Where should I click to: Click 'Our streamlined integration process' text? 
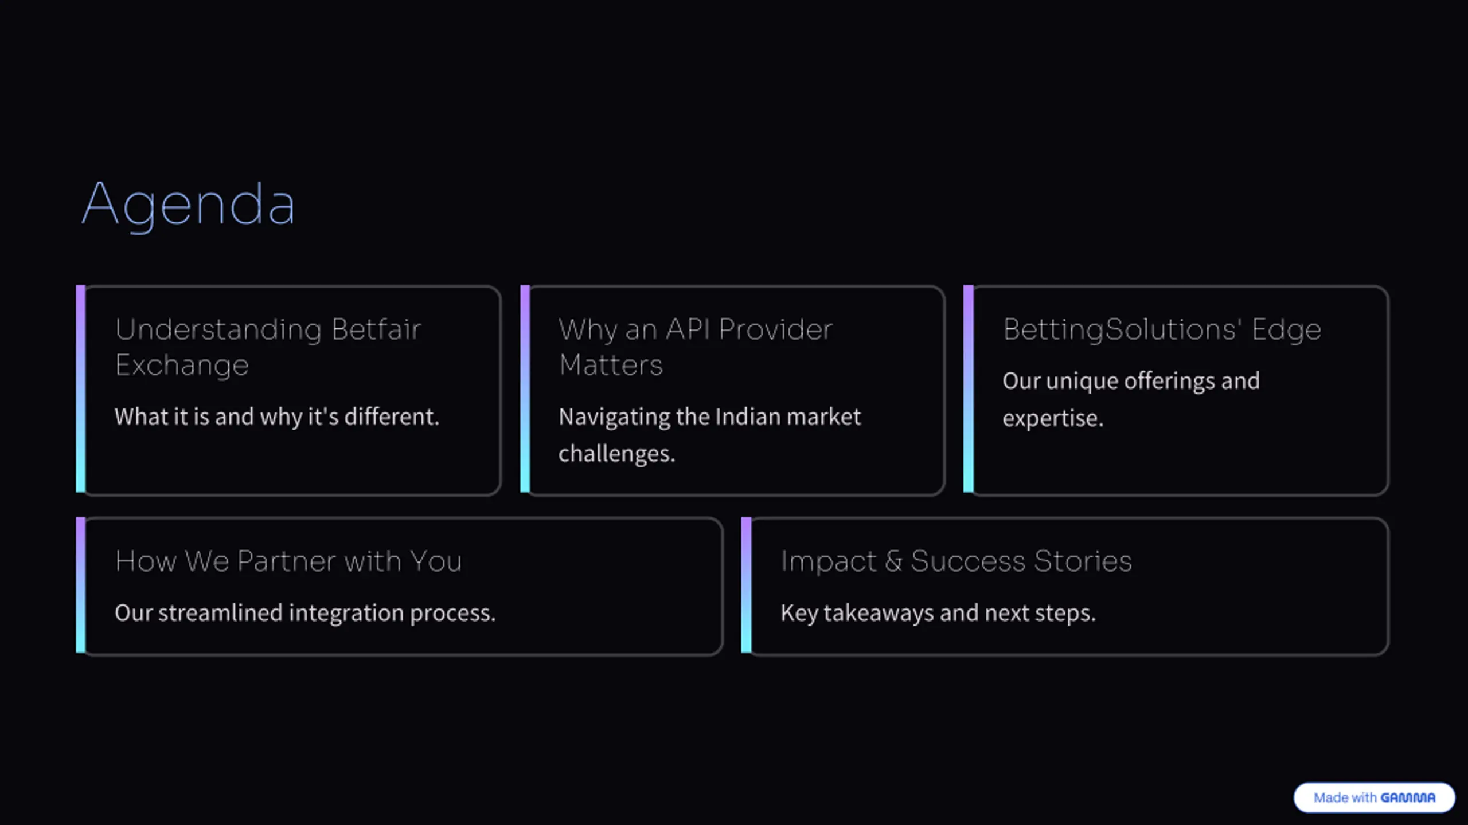coord(304,613)
